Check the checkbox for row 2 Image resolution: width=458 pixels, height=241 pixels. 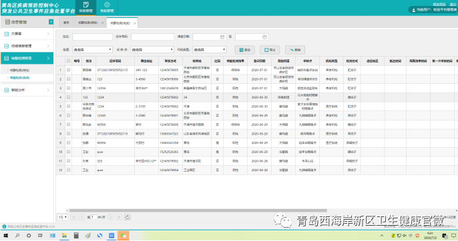click(x=68, y=79)
